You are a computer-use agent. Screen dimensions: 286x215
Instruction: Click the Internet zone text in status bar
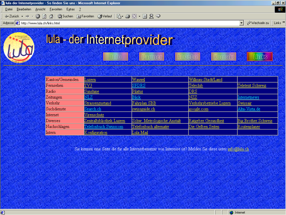point(240,212)
